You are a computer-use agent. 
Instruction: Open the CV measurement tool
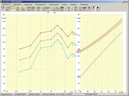tap(58, 9)
